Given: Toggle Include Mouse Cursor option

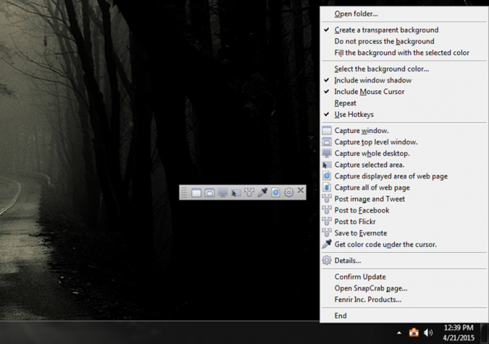Looking at the screenshot, I should tap(403, 92).
